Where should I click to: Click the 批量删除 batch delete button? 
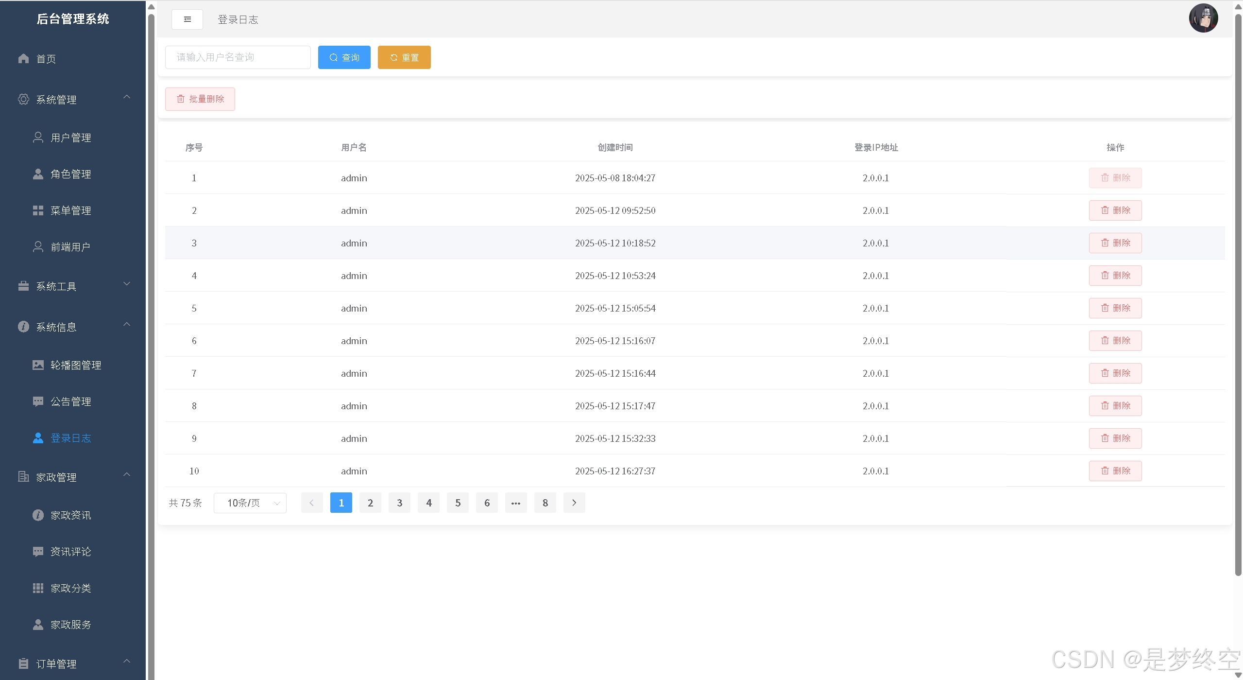200,99
